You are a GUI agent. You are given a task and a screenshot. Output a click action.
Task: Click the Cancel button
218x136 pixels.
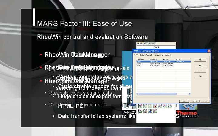click(194, 101)
